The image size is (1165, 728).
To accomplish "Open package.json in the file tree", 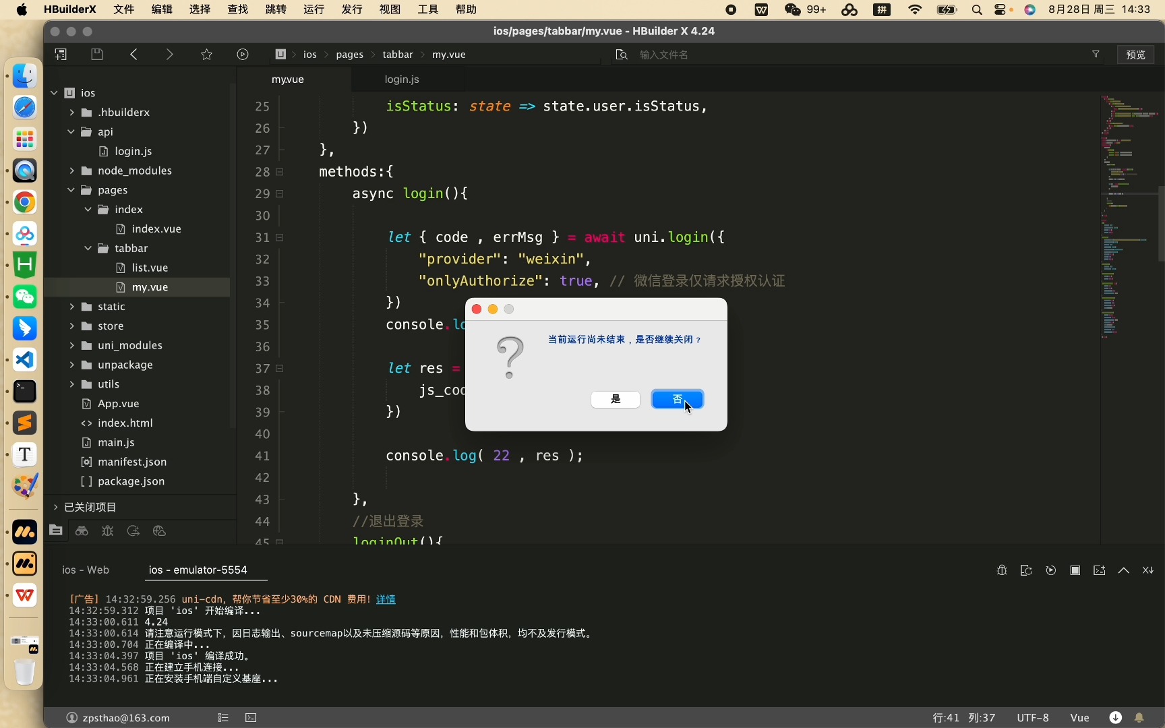I will point(131,481).
